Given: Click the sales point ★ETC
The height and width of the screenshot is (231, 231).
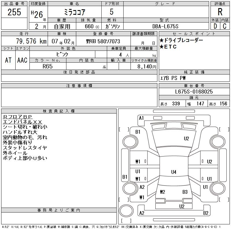Looking at the screenshot, I should (168, 47).
